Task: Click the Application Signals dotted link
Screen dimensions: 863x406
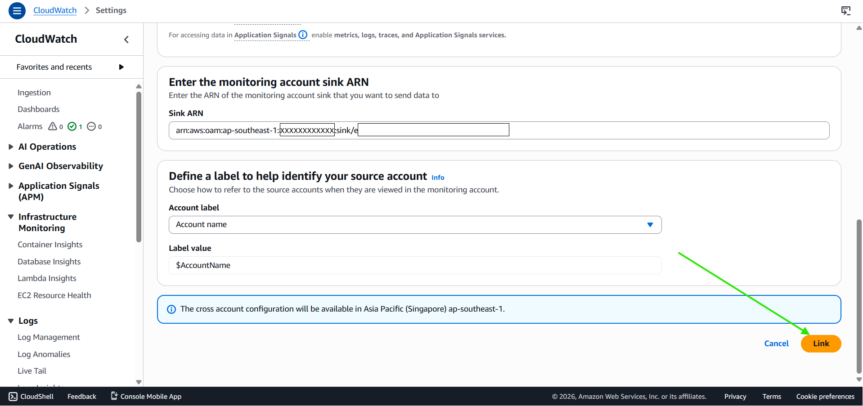Action: click(265, 35)
